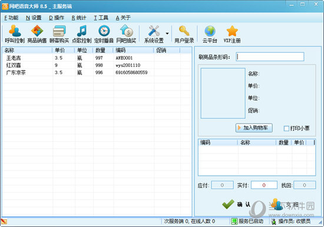
Task: Click 次服务端 0, 在线人数 0 status text
Action: (190, 222)
